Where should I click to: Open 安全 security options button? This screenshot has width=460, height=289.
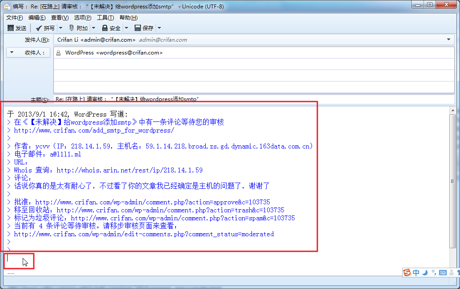tap(111, 28)
